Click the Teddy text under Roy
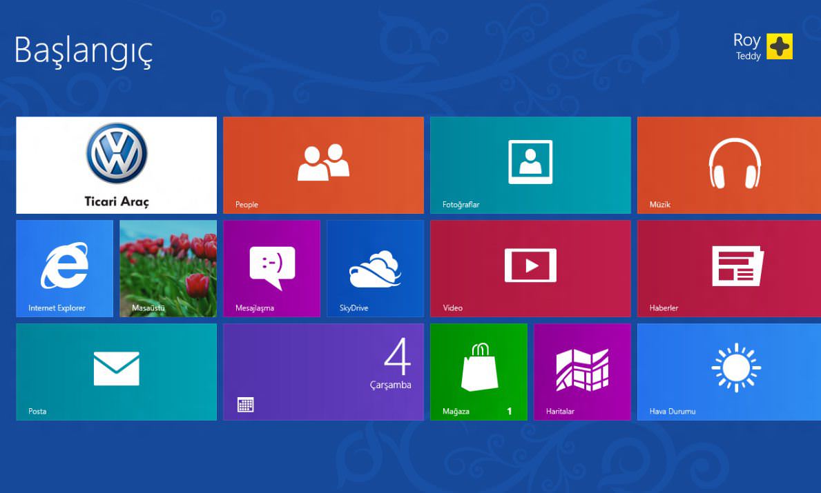Viewport: 821px width, 493px height. coord(748,56)
